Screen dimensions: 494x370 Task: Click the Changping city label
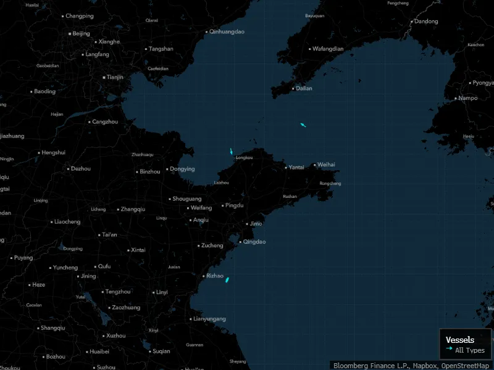pyautogui.click(x=80, y=16)
